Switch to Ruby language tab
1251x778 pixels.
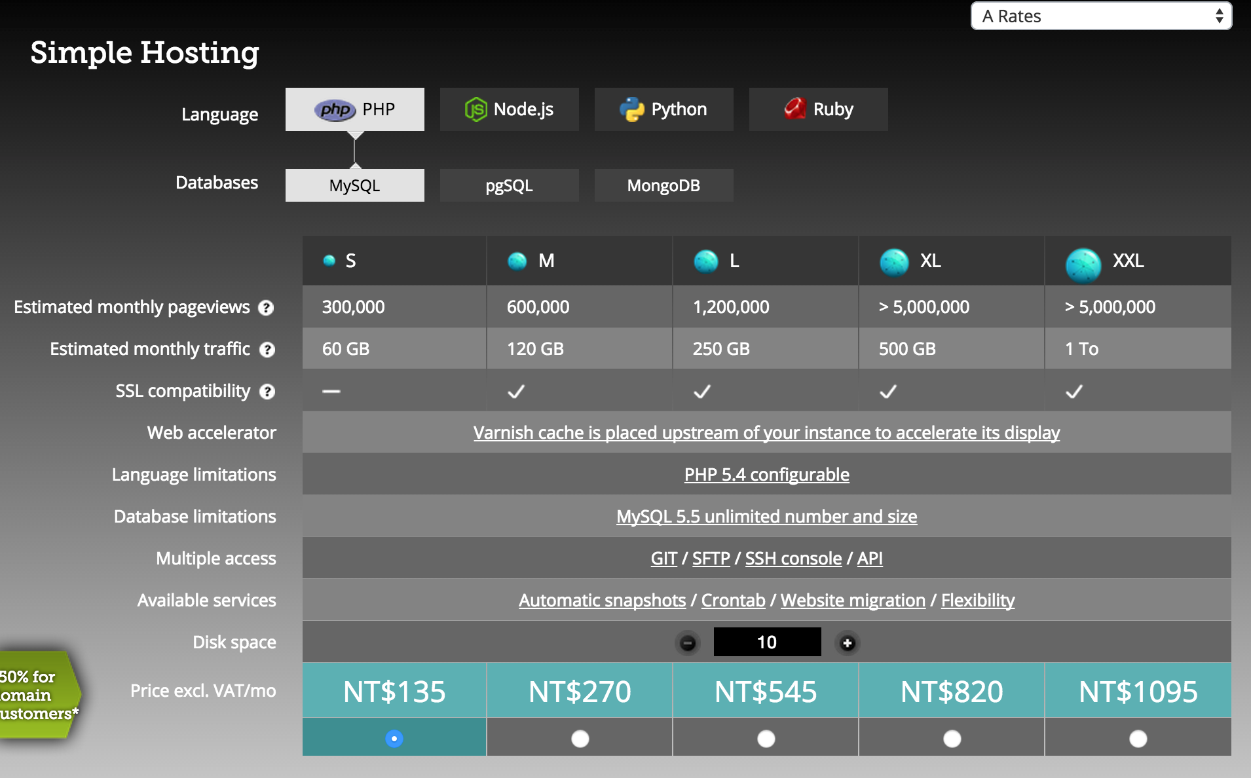(x=818, y=109)
